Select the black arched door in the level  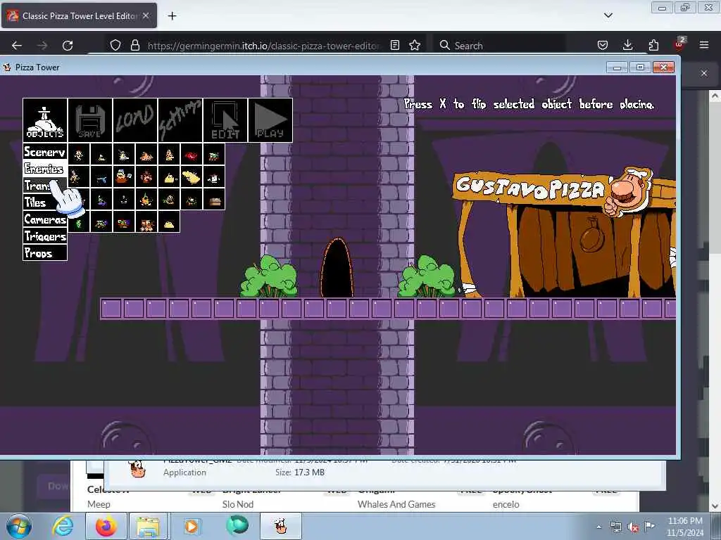tap(337, 268)
